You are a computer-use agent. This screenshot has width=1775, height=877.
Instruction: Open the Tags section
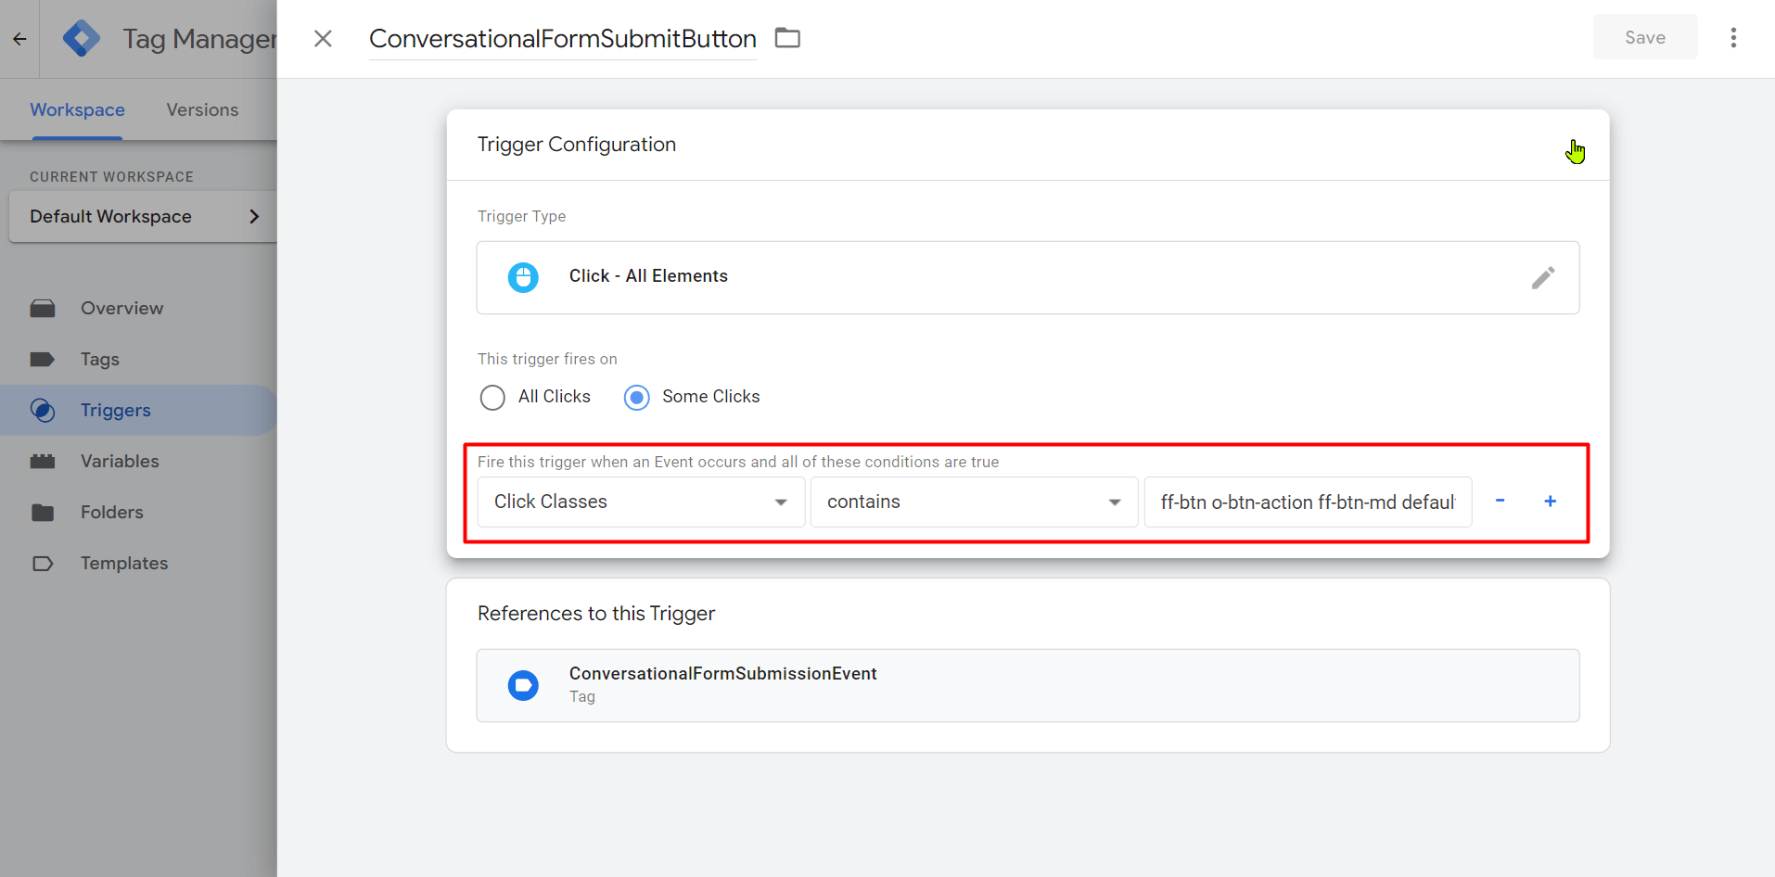(100, 360)
